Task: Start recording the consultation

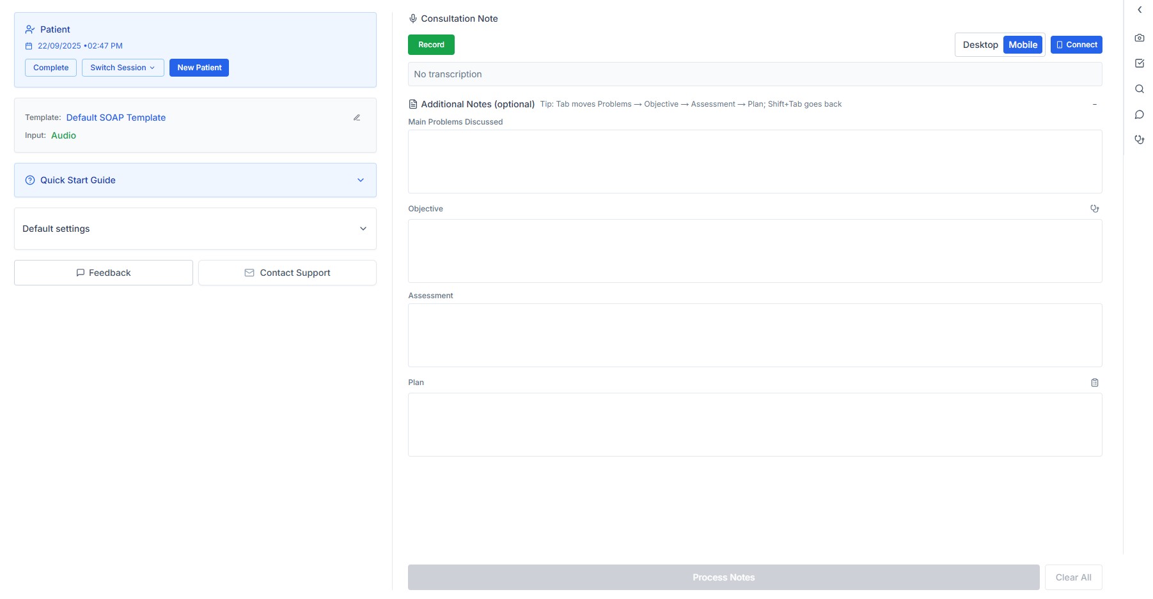Action: (430, 45)
